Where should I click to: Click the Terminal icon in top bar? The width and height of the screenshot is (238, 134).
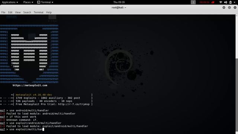(39, 2)
